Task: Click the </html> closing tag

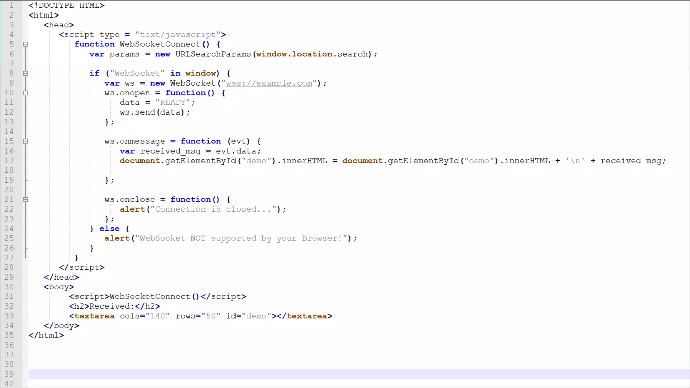Action: pyautogui.click(x=46, y=335)
